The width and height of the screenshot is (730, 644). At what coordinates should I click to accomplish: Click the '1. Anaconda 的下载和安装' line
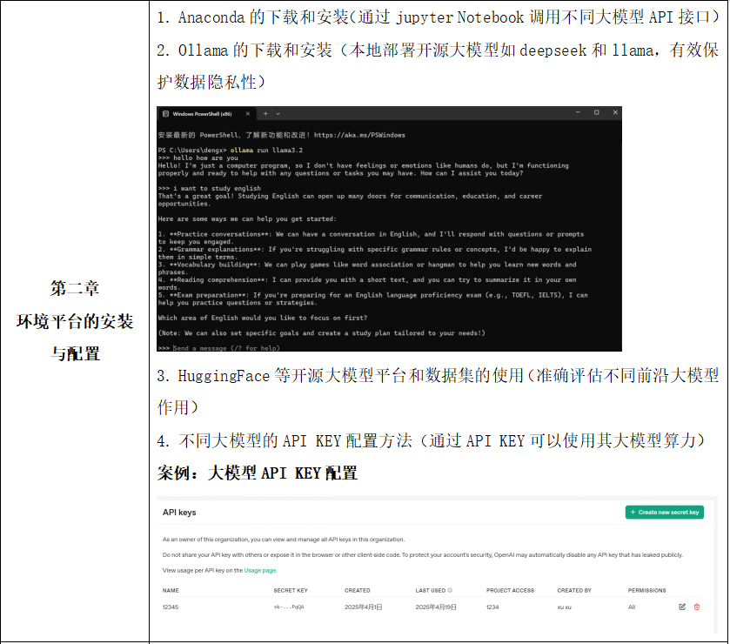pyautogui.click(x=438, y=17)
